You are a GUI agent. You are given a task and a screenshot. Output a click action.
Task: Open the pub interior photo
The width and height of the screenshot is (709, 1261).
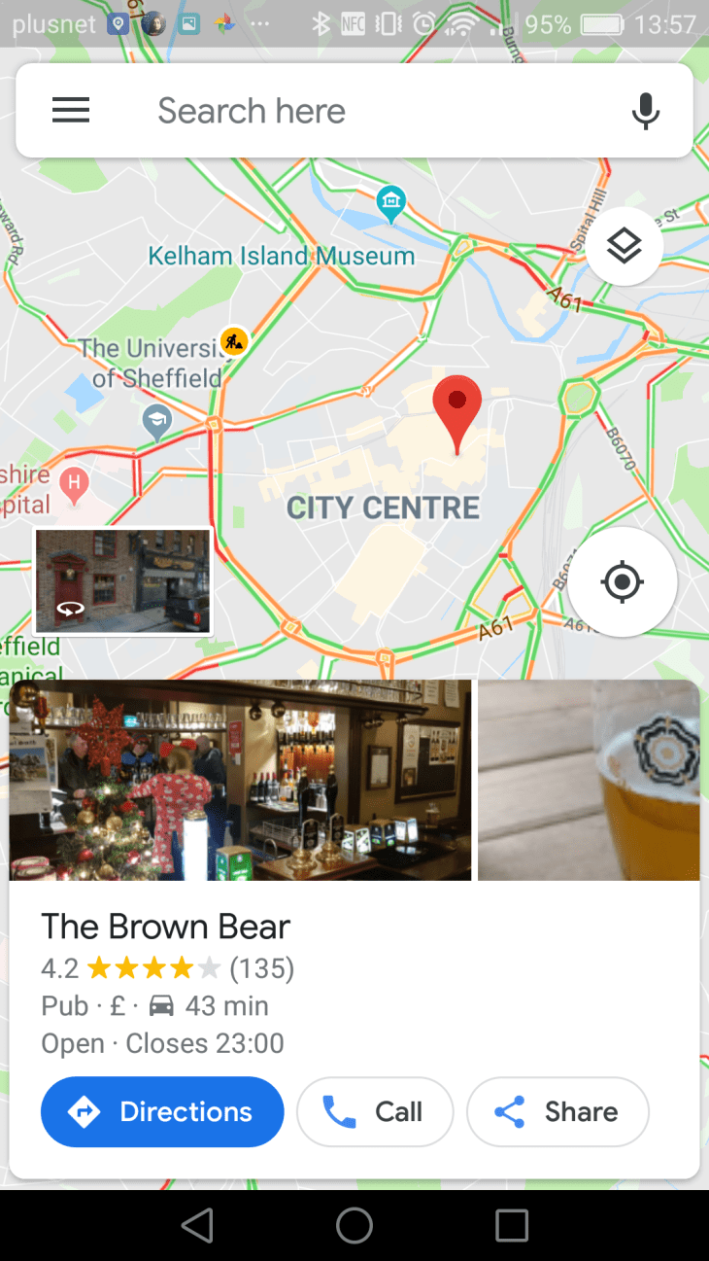click(x=240, y=780)
